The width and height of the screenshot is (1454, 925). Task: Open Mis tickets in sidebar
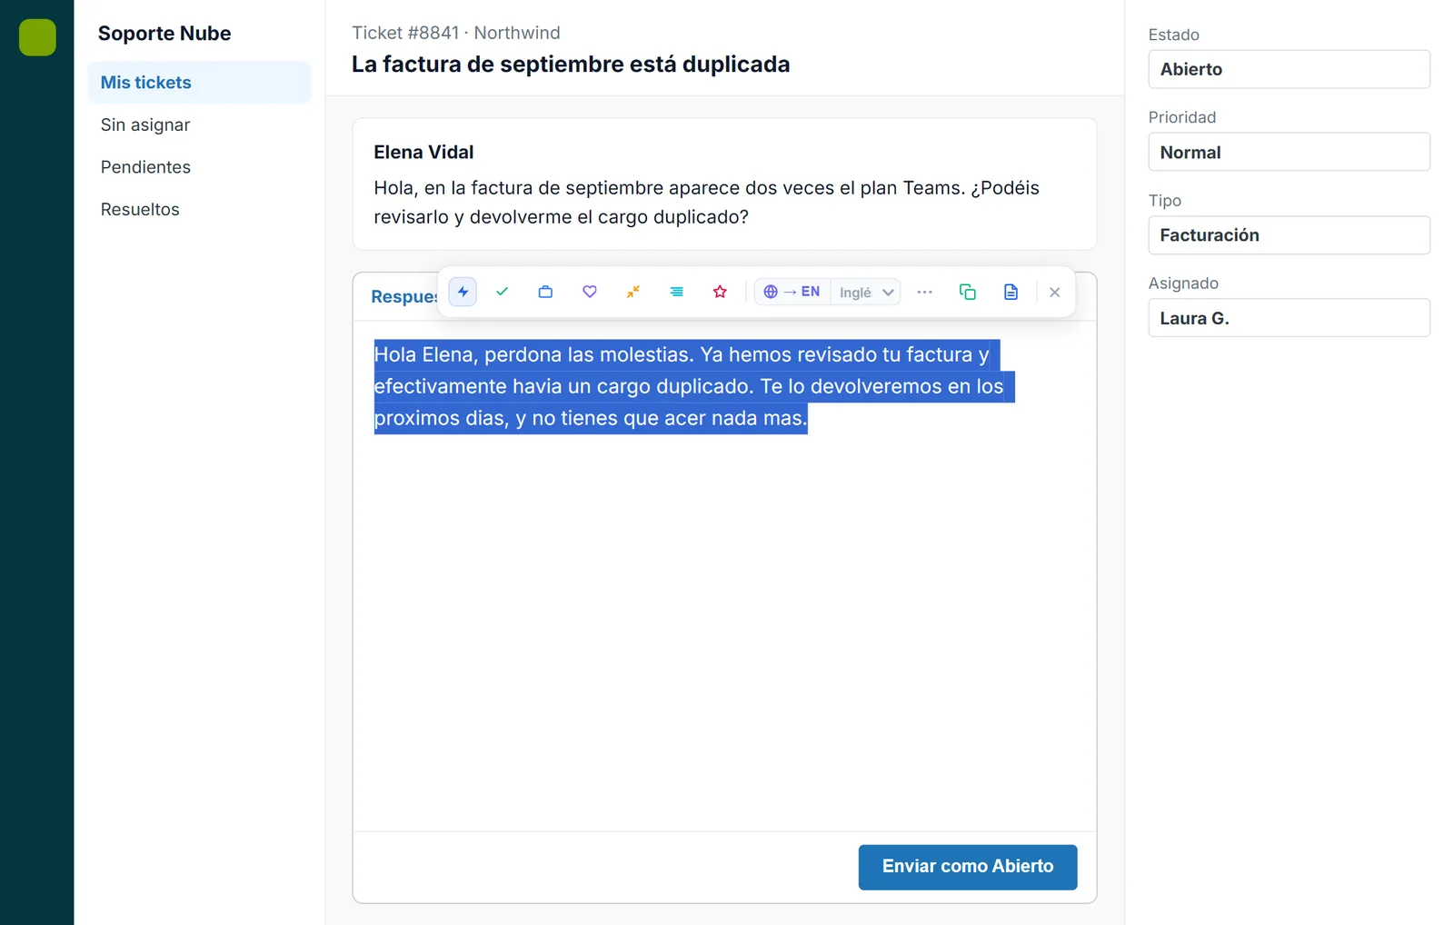[x=199, y=83]
